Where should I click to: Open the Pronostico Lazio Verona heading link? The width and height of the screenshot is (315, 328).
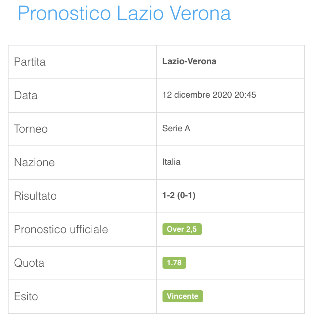(124, 14)
